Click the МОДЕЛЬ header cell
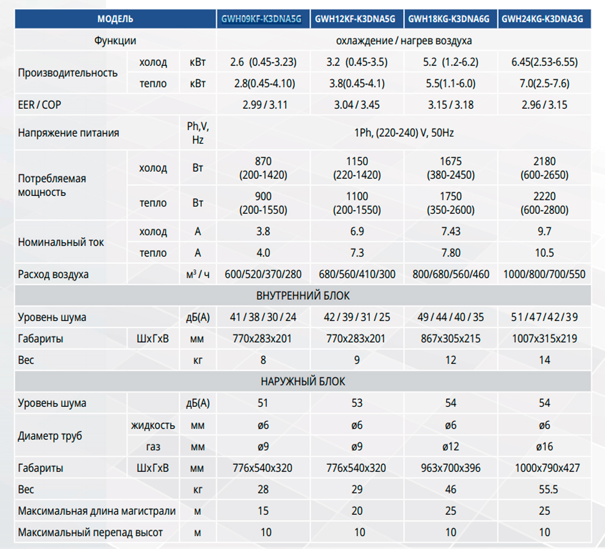The width and height of the screenshot is (605, 549). click(115, 19)
